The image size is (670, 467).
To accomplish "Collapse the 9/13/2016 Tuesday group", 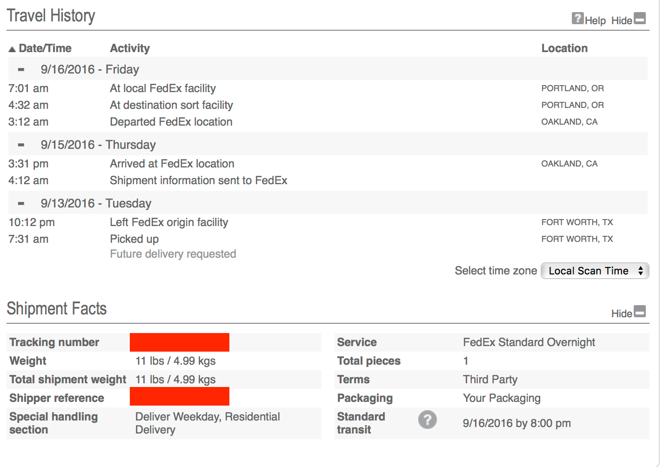I will pyautogui.click(x=21, y=204).
